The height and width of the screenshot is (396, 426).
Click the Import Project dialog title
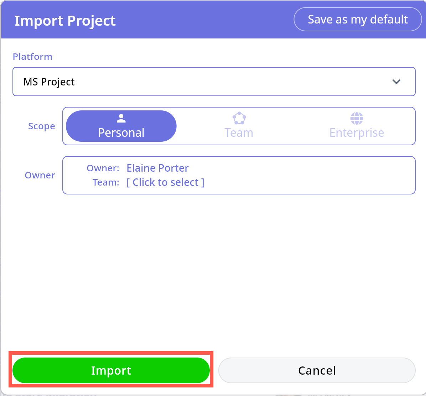coord(65,20)
